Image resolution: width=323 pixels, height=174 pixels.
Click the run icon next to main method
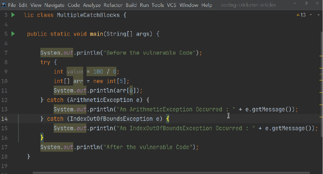[x=13, y=34]
